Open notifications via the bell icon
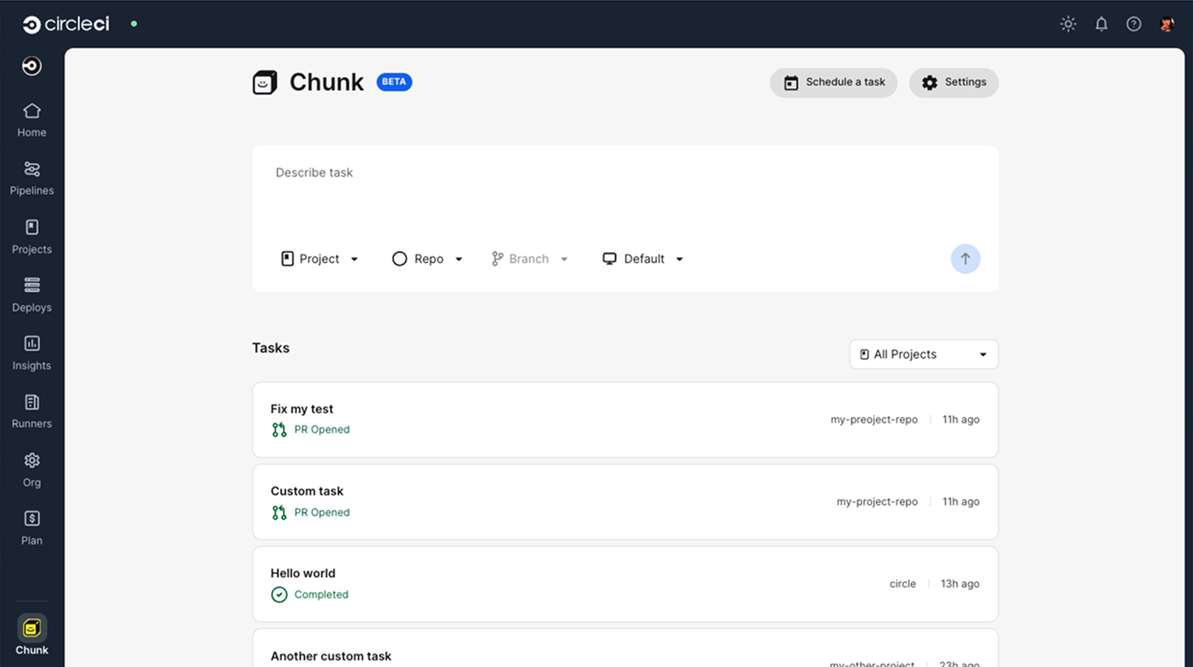The height and width of the screenshot is (667, 1193). [x=1101, y=23]
